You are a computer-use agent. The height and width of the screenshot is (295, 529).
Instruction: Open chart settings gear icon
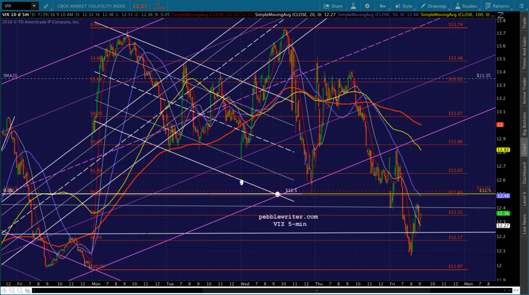click(x=367, y=6)
